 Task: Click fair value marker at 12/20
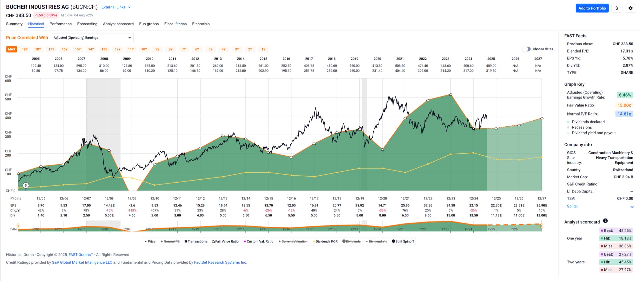[x=382, y=149]
